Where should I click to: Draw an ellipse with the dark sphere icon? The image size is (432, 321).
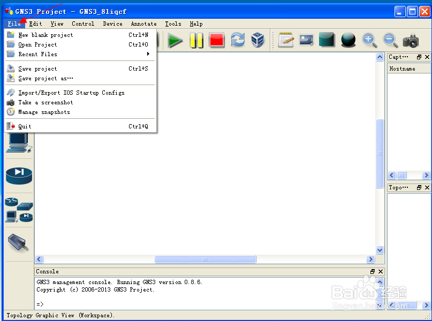point(348,40)
